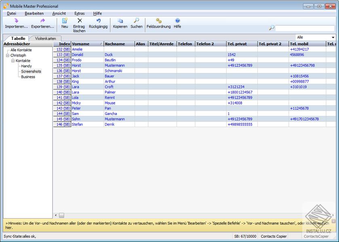Viewport: 339px width, 242px height.
Task: Open Feldzuordnung field mapping
Action: click(x=158, y=21)
